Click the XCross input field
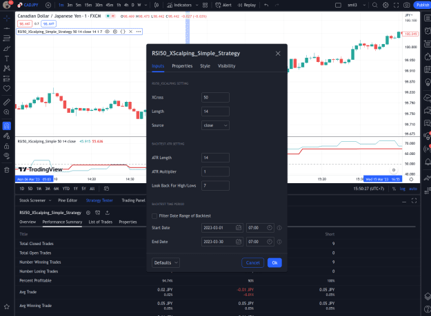431x316 pixels. pos(215,97)
